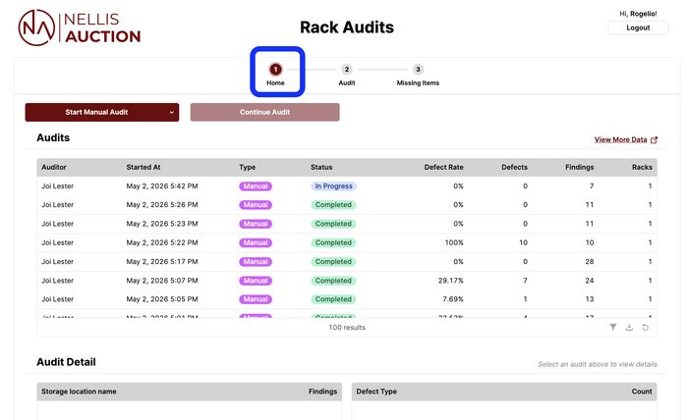Select the audit started May 2, 2026 5:07 PM
The width and height of the screenshot is (688, 420).
coord(347,281)
